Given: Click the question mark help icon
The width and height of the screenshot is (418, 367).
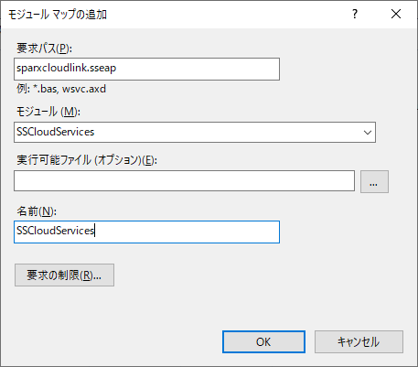Looking at the screenshot, I should pyautogui.click(x=355, y=14).
